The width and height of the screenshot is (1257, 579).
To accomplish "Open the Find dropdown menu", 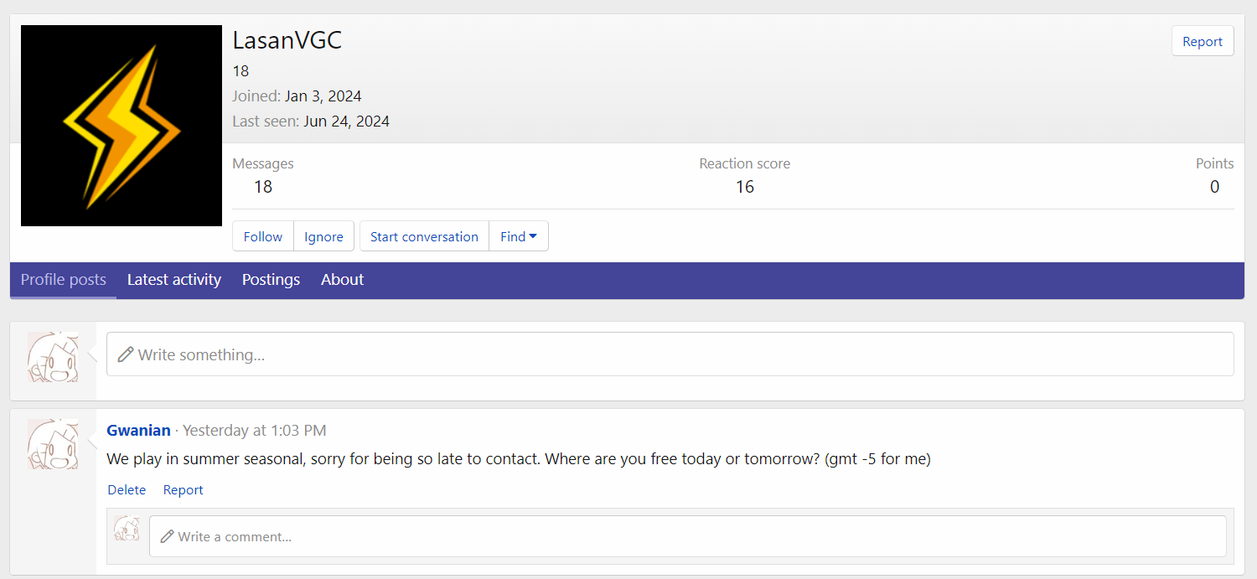I will [518, 236].
